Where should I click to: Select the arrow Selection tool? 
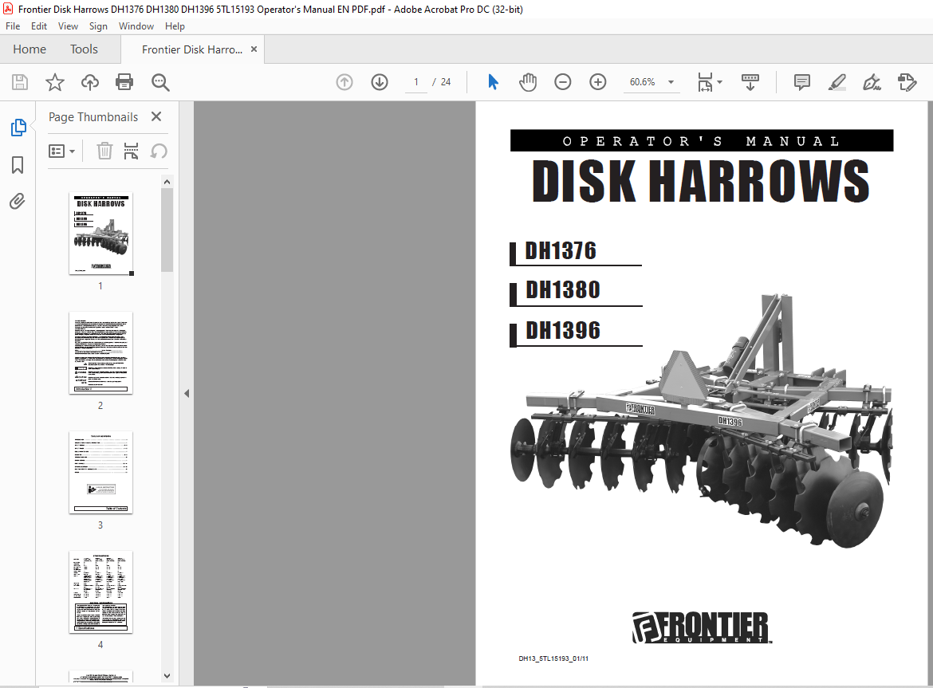[x=493, y=82]
